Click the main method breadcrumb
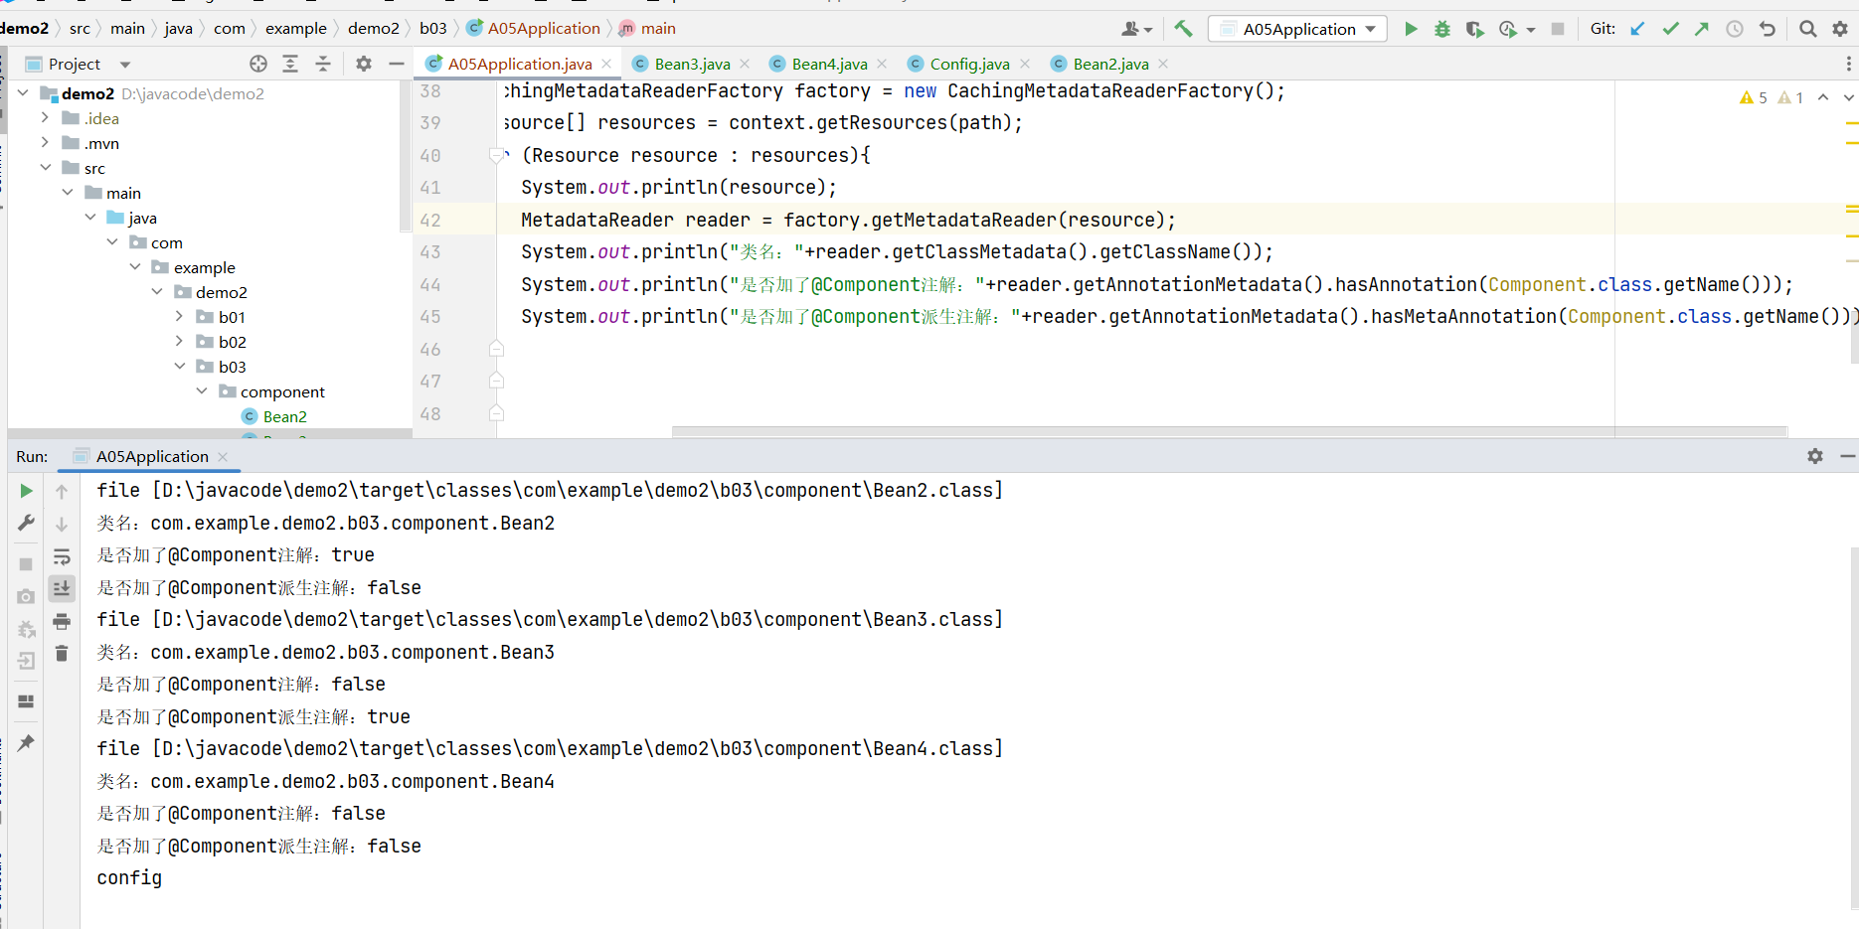Screen dimensions: 1859x929 point(647,28)
